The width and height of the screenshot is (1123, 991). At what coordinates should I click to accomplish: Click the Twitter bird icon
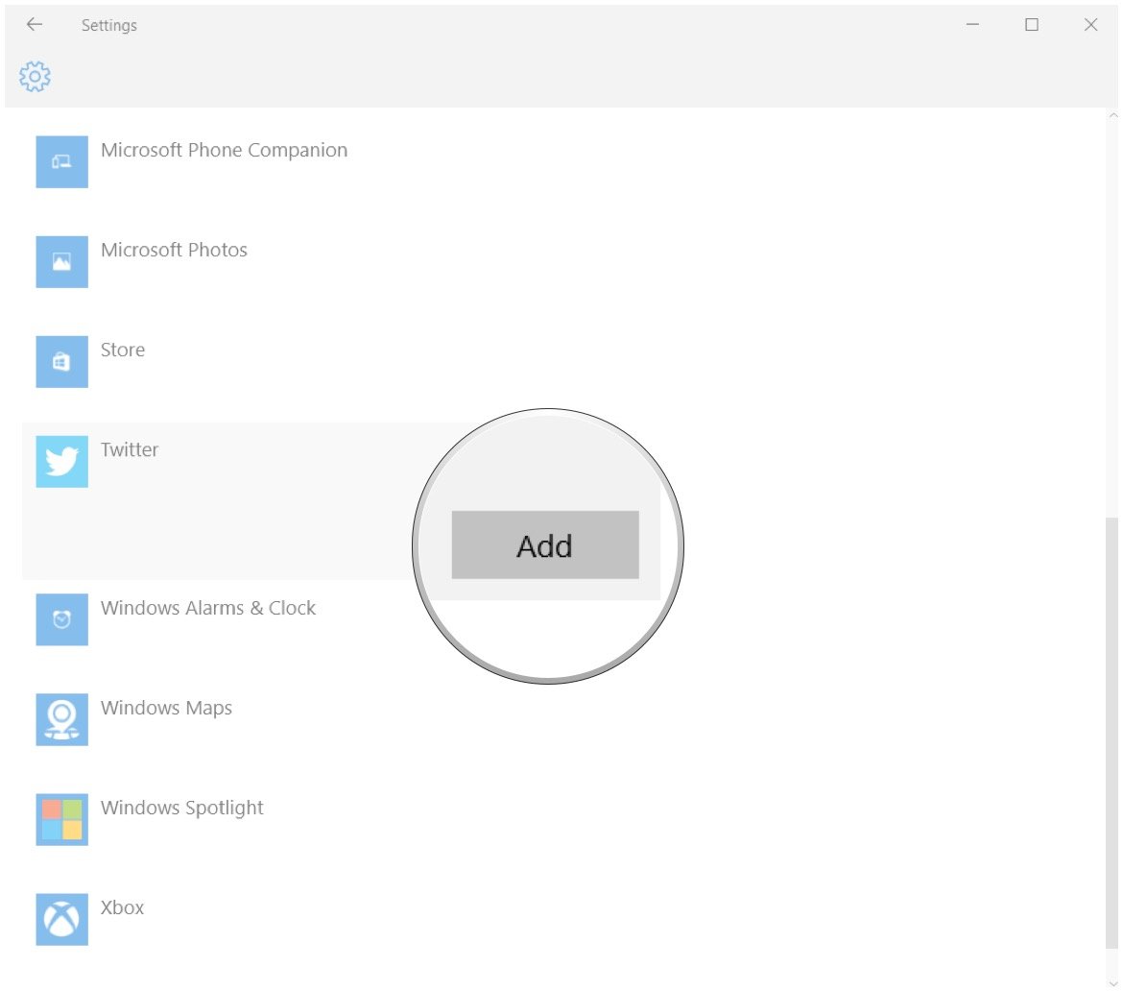61,462
